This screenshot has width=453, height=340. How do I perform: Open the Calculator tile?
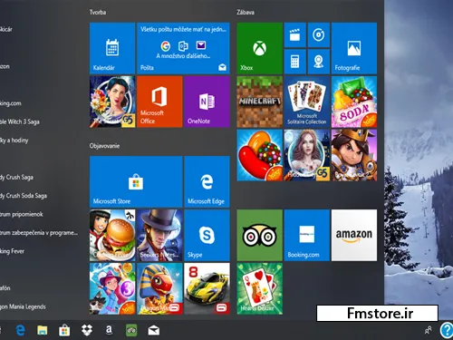point(295,62)
